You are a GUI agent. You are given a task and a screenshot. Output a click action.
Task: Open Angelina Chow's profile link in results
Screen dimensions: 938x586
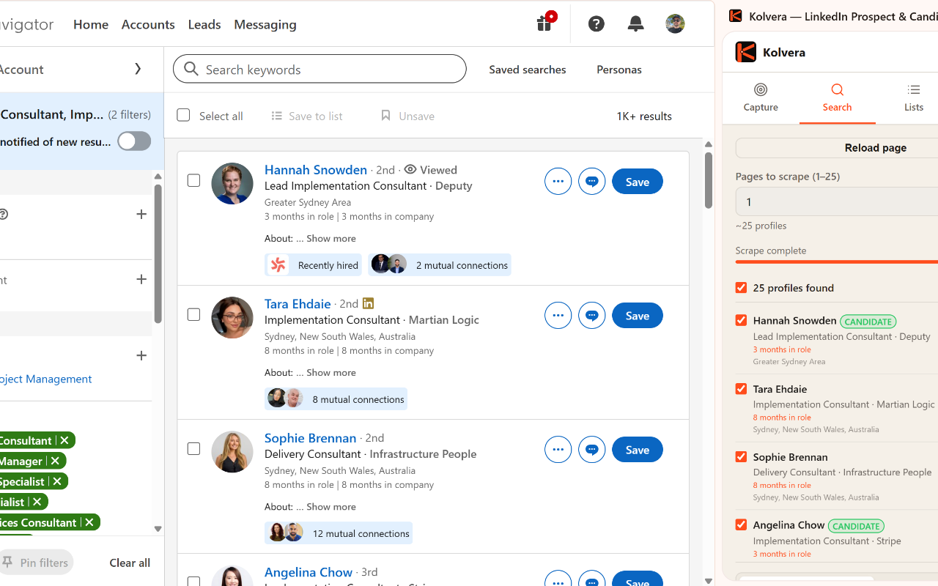point(309,572)
